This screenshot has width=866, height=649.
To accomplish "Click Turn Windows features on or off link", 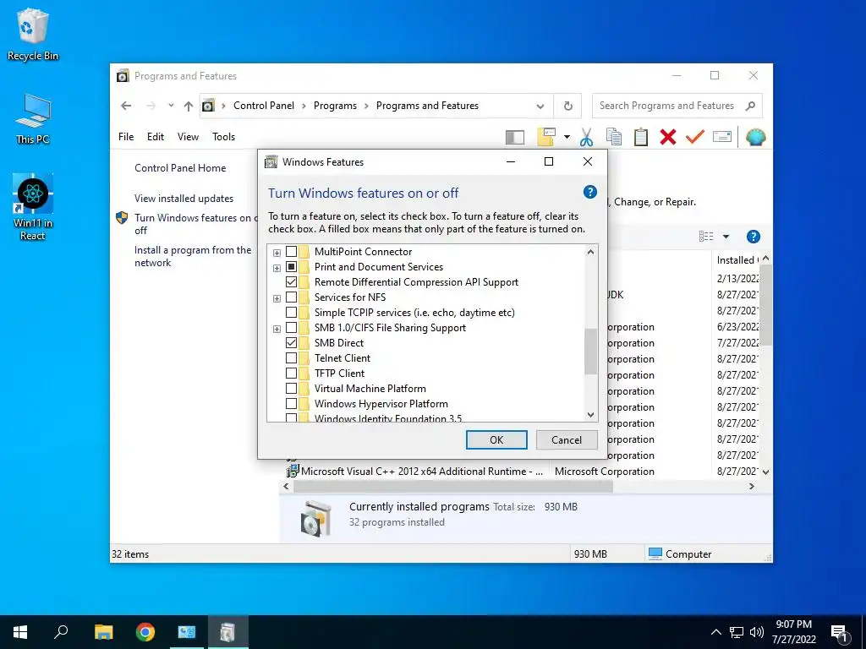I will point(195,223).
